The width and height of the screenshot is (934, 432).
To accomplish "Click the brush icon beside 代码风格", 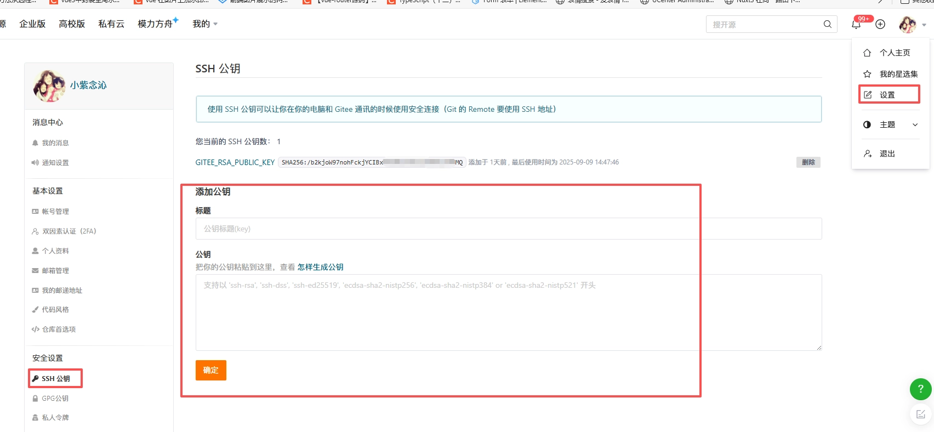I will tap(35, 310).
